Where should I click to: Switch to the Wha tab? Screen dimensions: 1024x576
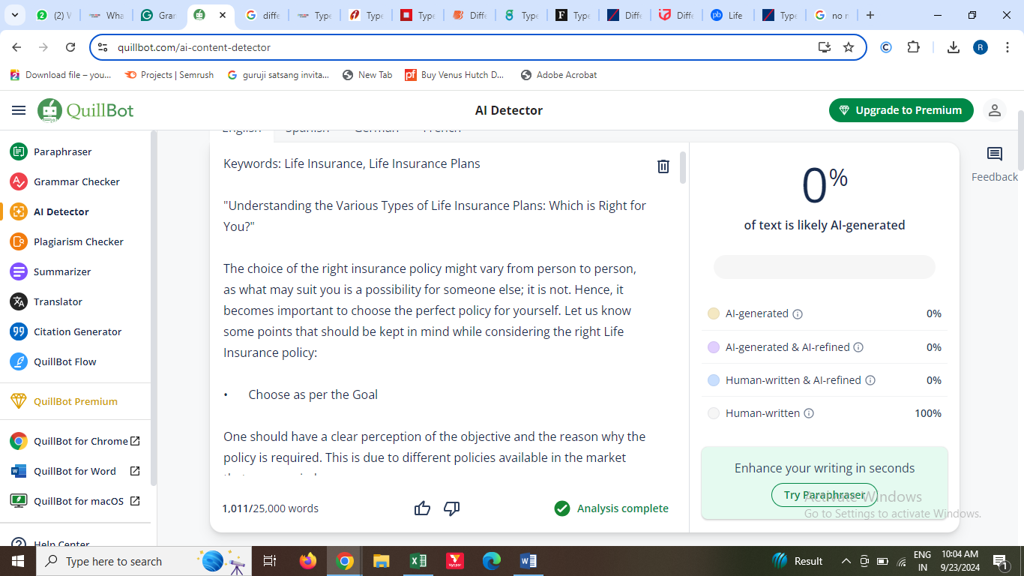click(x=106, y=15)
